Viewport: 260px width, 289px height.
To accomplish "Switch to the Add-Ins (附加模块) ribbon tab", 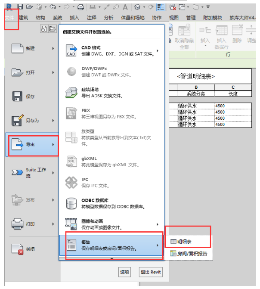I will 213,18.
